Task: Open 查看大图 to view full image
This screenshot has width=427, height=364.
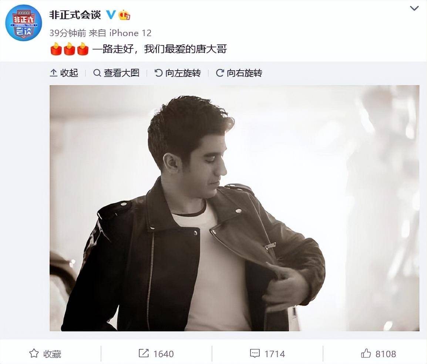Action: pos(116,73)
